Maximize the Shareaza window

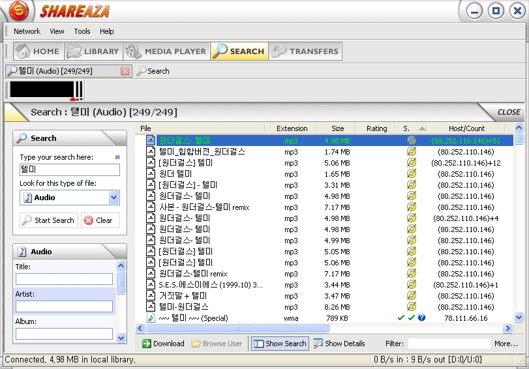(496, 11)
